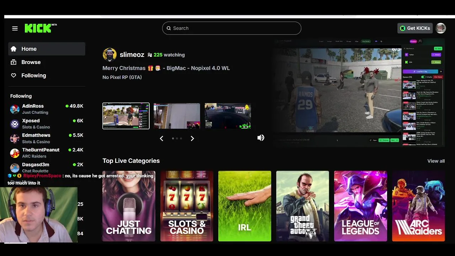Select the third featured stream thumbnail
The height and width of the screenshot is (256, 455).
click(228, 116)
